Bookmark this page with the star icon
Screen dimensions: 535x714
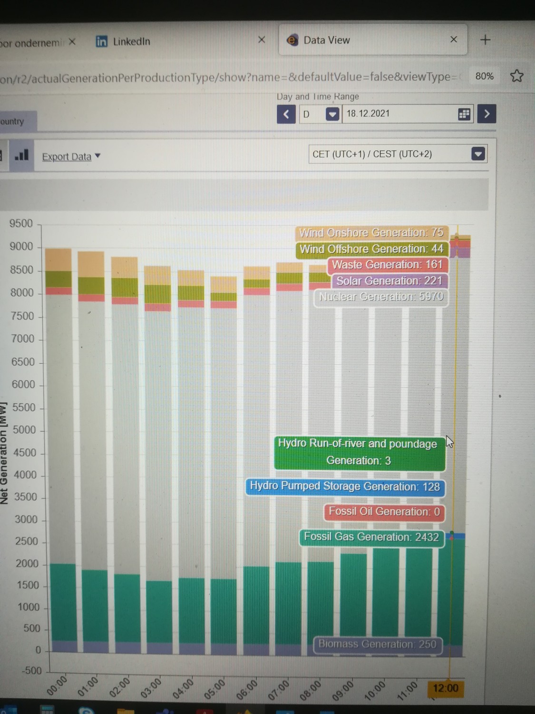tap(516, 76)
